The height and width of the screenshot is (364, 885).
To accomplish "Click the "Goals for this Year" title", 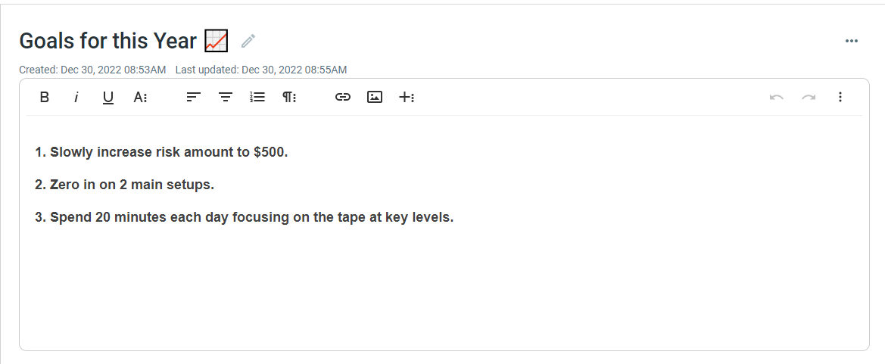I will point(108,41).
